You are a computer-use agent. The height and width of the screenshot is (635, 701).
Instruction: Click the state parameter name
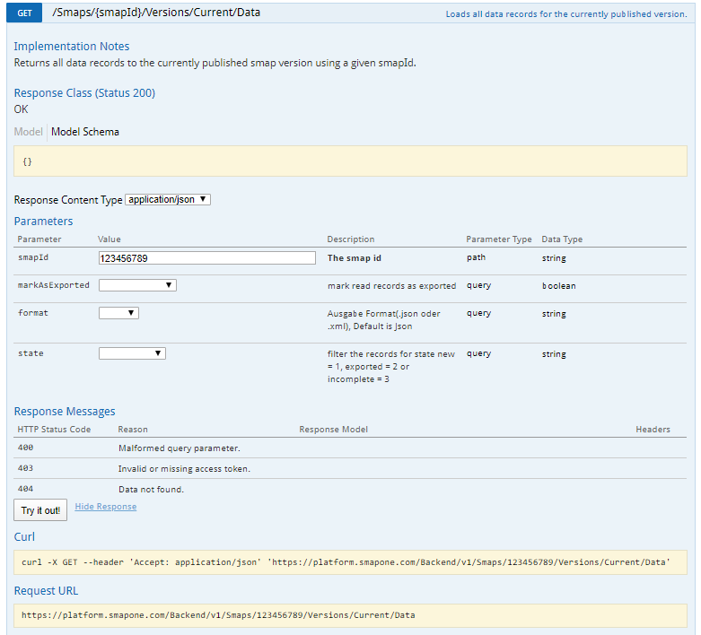(x=31, y=353)
